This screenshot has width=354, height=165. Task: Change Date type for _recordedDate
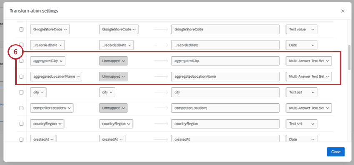coord(302,45)
